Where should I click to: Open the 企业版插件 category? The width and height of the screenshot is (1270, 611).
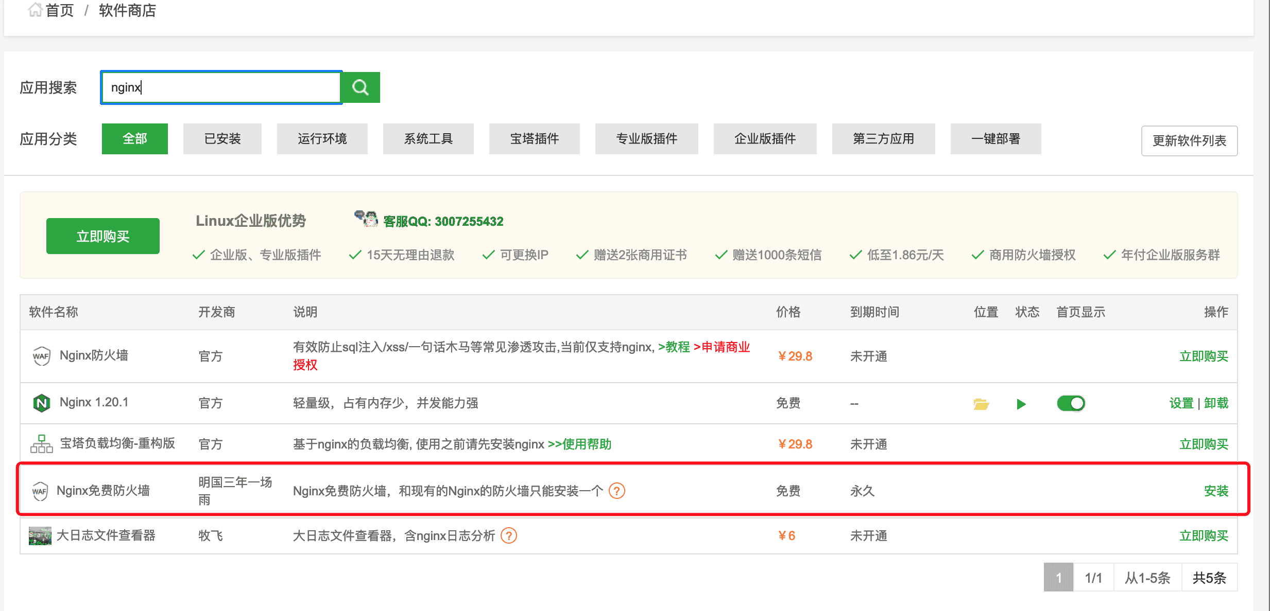[765, 139]
